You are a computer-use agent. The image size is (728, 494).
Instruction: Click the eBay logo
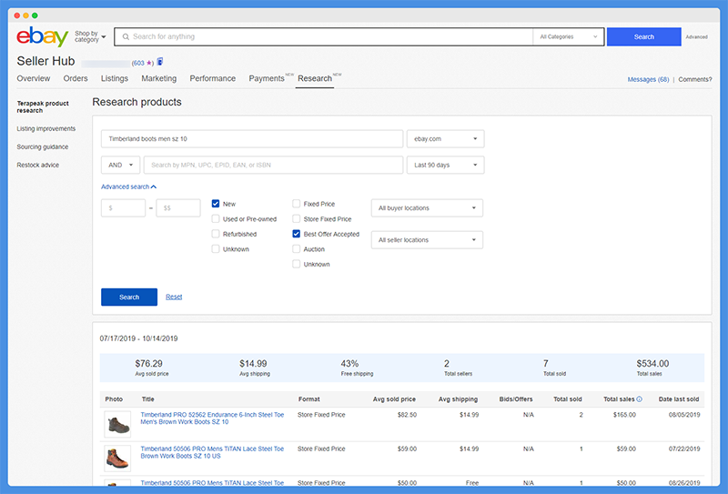coord(42,36)
